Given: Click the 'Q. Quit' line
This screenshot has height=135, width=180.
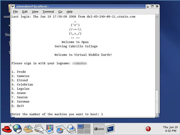Looking at the screenshot, I should click(18, 106).
